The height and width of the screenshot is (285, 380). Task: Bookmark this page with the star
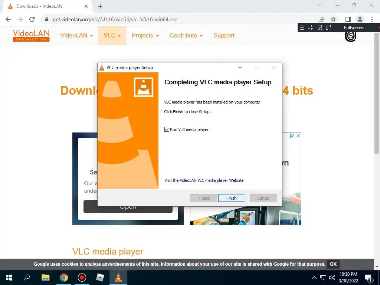333,19
